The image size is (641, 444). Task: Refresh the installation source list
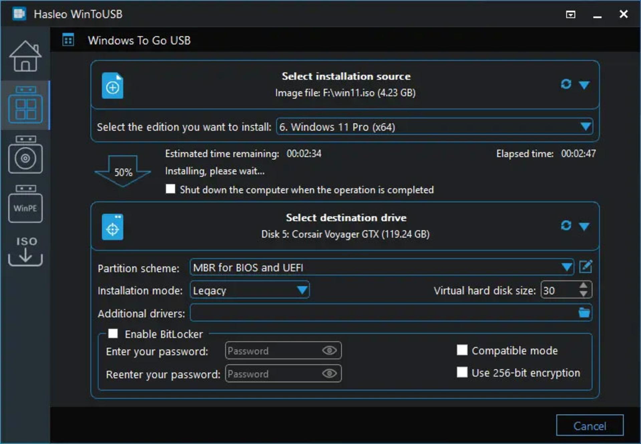tap(566, 84)
